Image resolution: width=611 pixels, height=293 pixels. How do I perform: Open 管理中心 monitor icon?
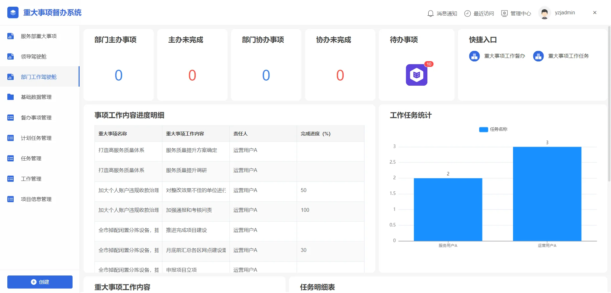pyautogui.click(x=504, y=13)
